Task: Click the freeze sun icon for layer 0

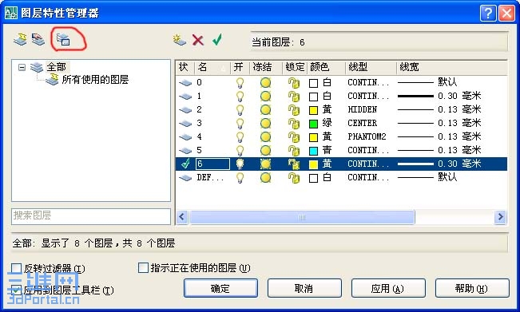Action: pos(265,83)
